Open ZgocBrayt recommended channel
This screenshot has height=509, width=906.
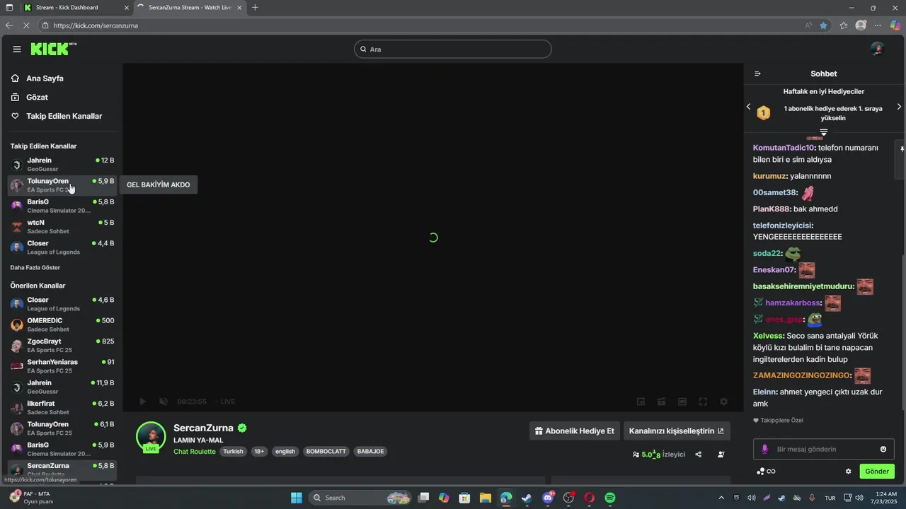tap(62, 345)
